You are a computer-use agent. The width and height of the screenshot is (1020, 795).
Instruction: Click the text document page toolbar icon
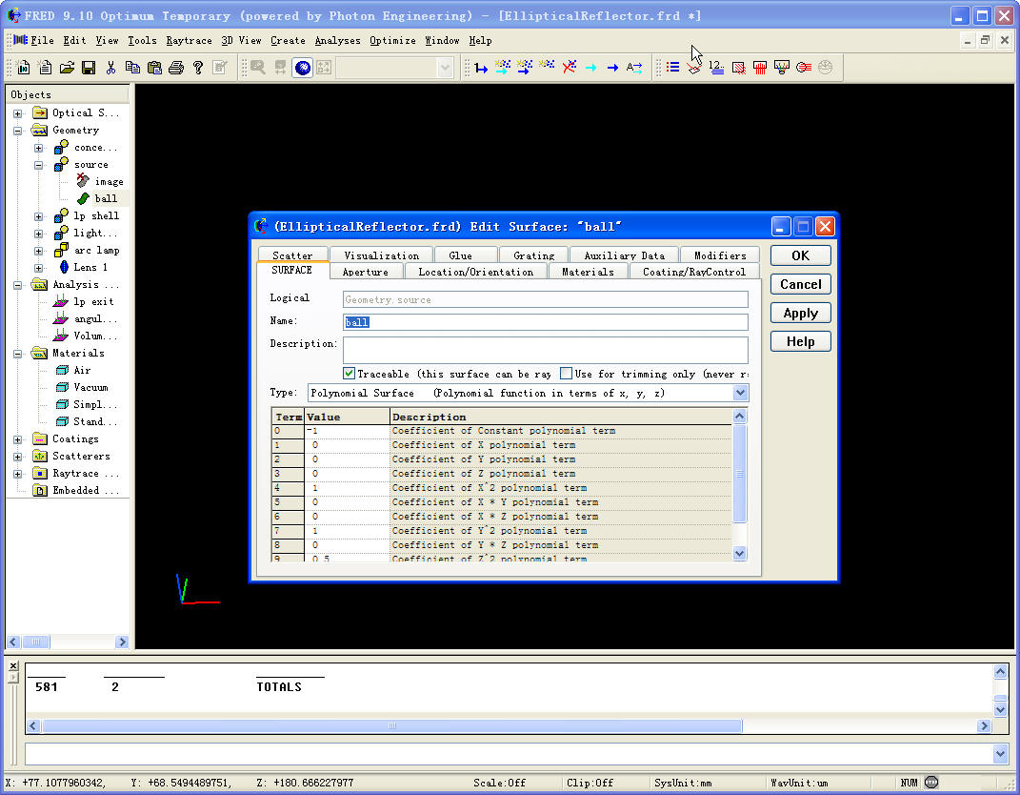pos(46,67)
